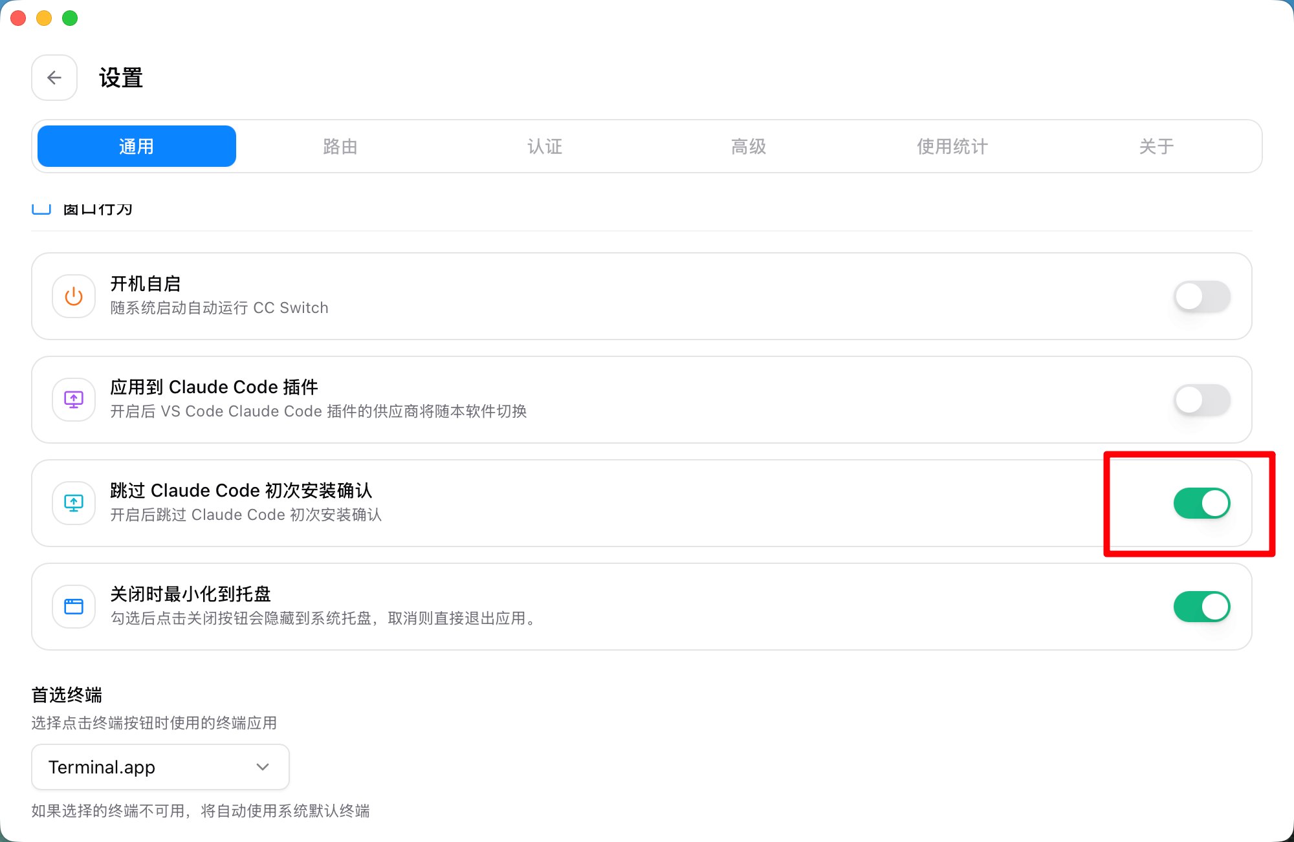
Task: Select the 通用 tab
Action: coord(137,146)
